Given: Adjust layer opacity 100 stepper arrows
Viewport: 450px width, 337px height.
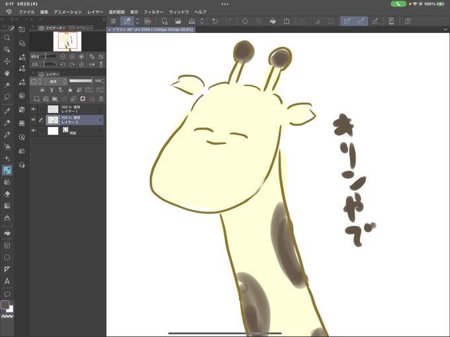Looking at the screenshot, I should (103, 81).
